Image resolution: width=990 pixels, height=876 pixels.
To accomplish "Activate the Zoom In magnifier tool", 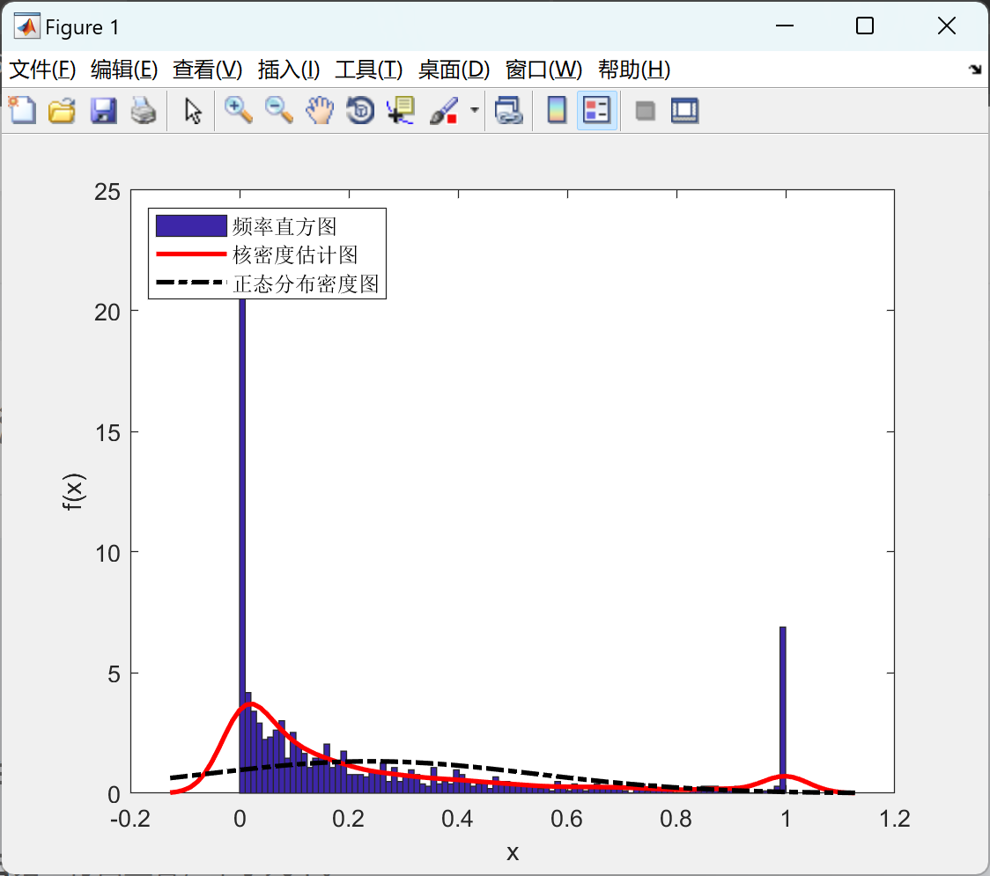I will click(239, 110).
